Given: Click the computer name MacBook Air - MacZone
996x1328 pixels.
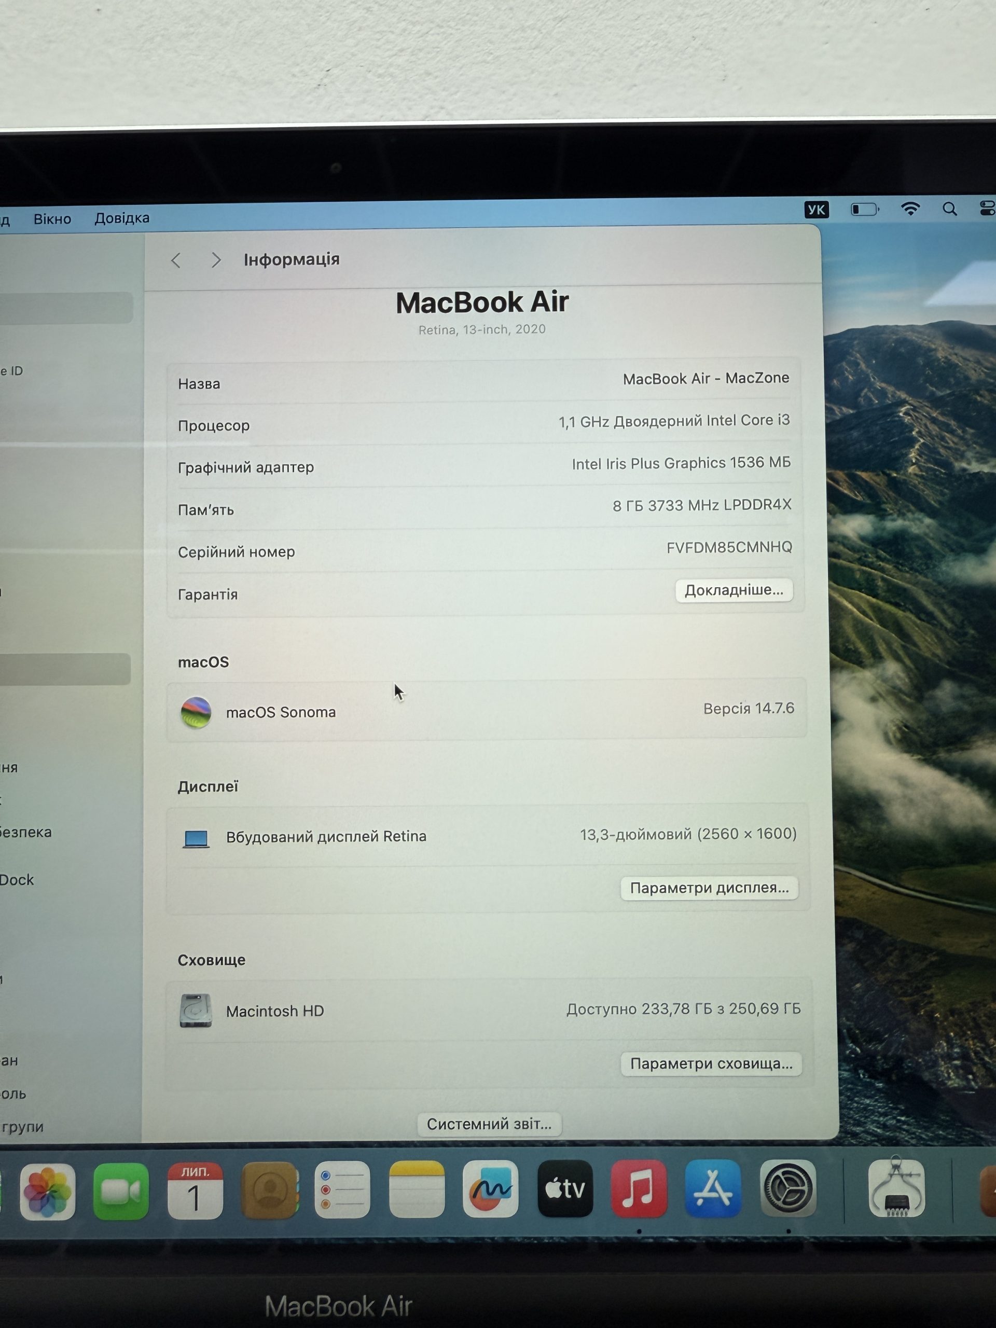Looking at the screenshot, I should [706, 378].
